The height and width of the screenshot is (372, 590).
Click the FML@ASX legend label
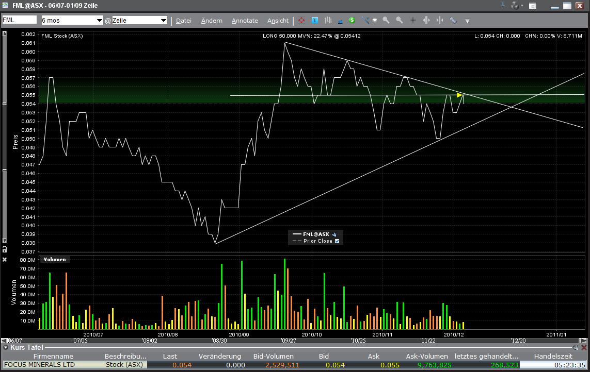(x=316, y=234)
